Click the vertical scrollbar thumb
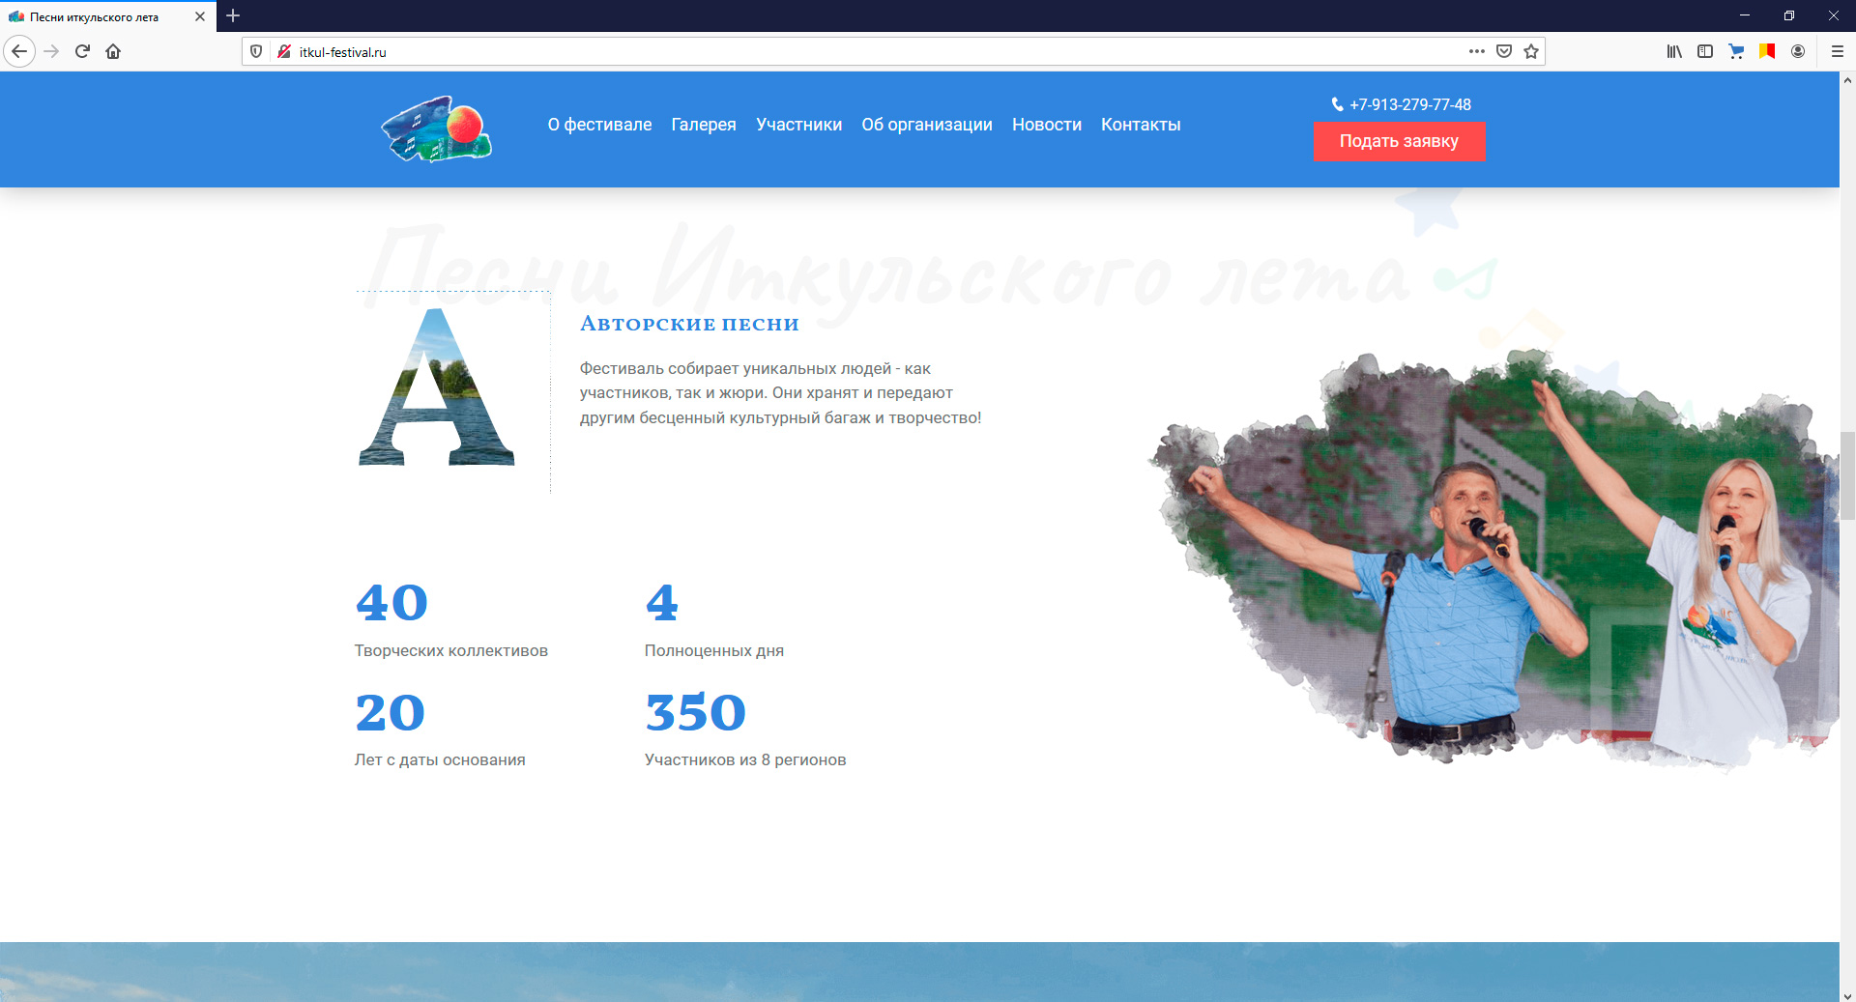 [x=1847, y=475]
